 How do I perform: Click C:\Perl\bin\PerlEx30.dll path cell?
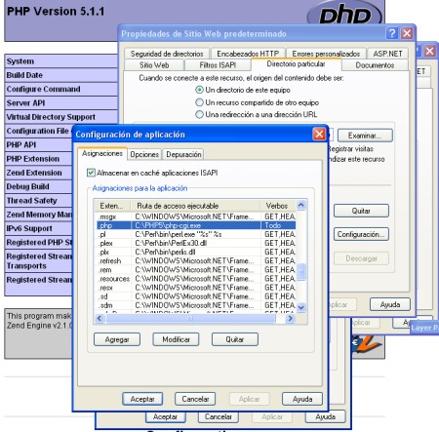(x=171, y=243)
